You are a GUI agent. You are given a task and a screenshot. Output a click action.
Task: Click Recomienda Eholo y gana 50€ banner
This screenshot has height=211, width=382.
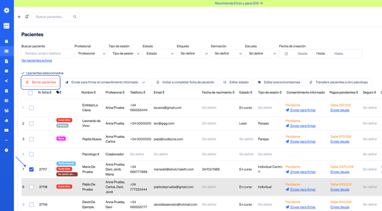point(238,3)
